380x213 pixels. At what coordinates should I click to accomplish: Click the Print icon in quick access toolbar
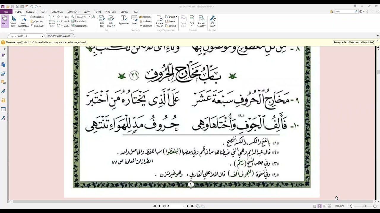(17, 7)
